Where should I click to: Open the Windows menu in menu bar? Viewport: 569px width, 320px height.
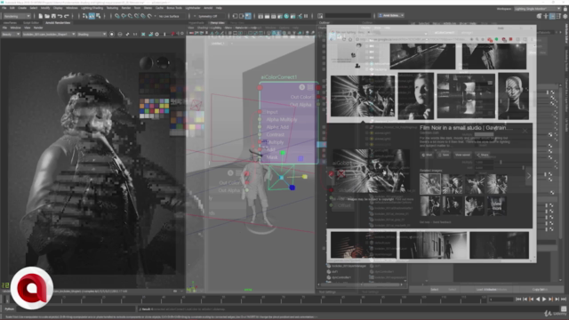pyautogui.click(x=71, y=8)
